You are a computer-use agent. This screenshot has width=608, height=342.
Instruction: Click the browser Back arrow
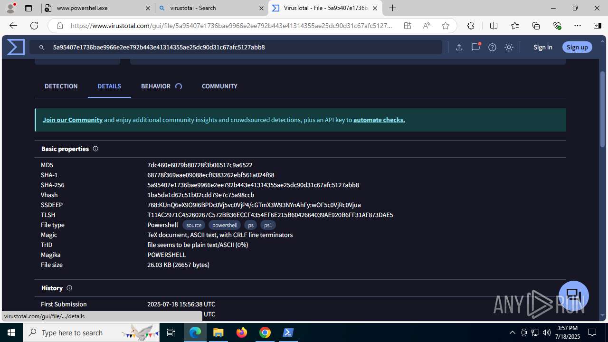click(x=13, y=26)
